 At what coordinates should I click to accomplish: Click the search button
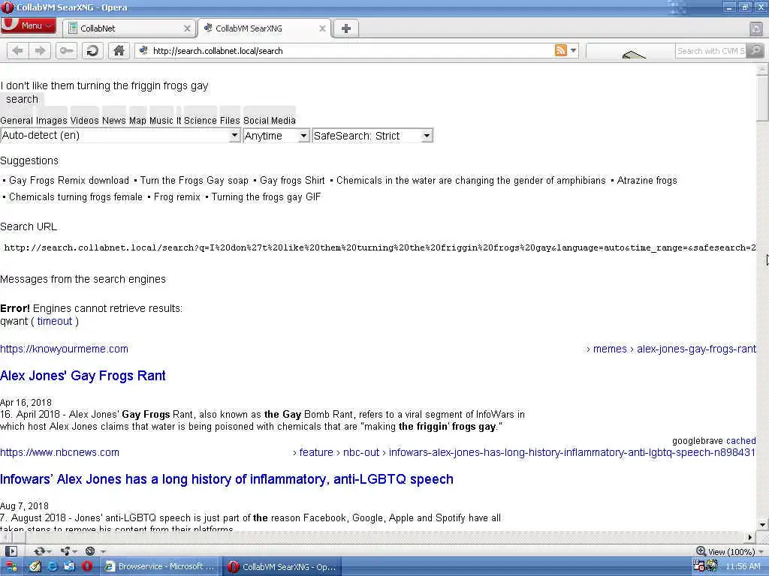22,99
